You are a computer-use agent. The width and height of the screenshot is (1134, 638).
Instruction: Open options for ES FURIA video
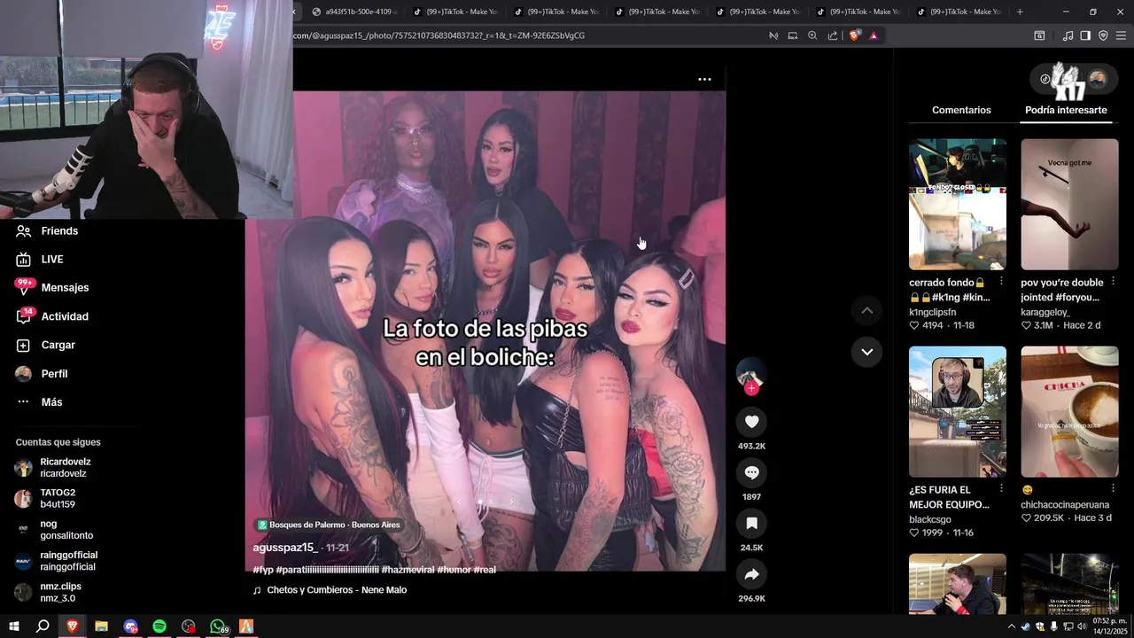(x=1001, y=488)
